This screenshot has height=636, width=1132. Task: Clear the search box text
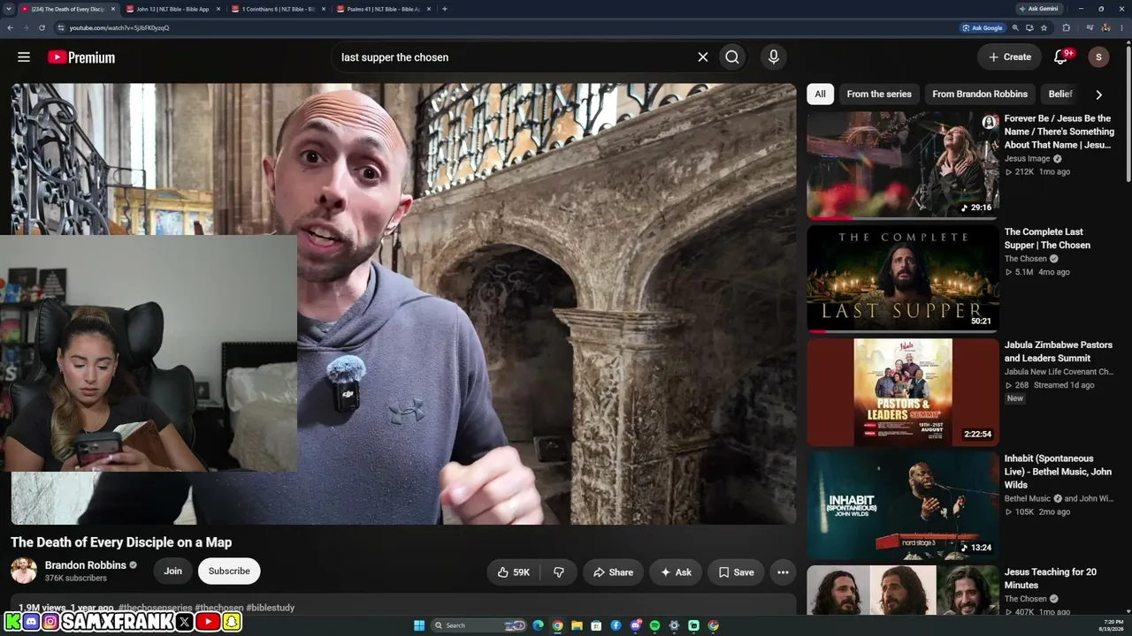[703, 57]
